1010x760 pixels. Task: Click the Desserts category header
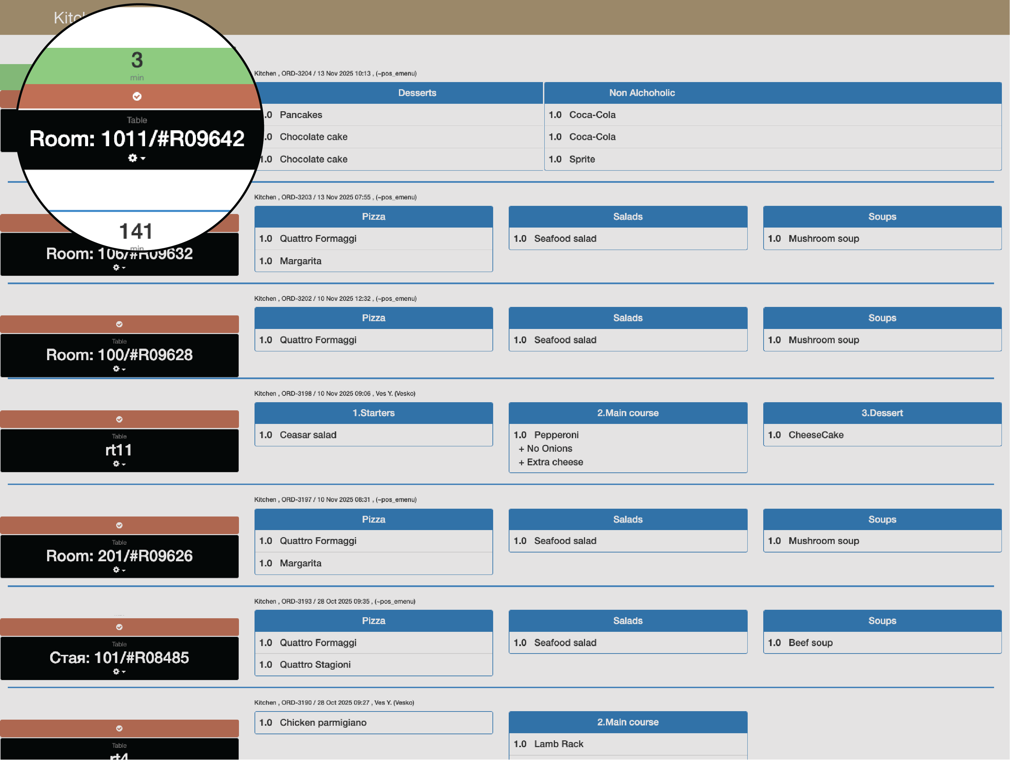click(x=417, y=93)
